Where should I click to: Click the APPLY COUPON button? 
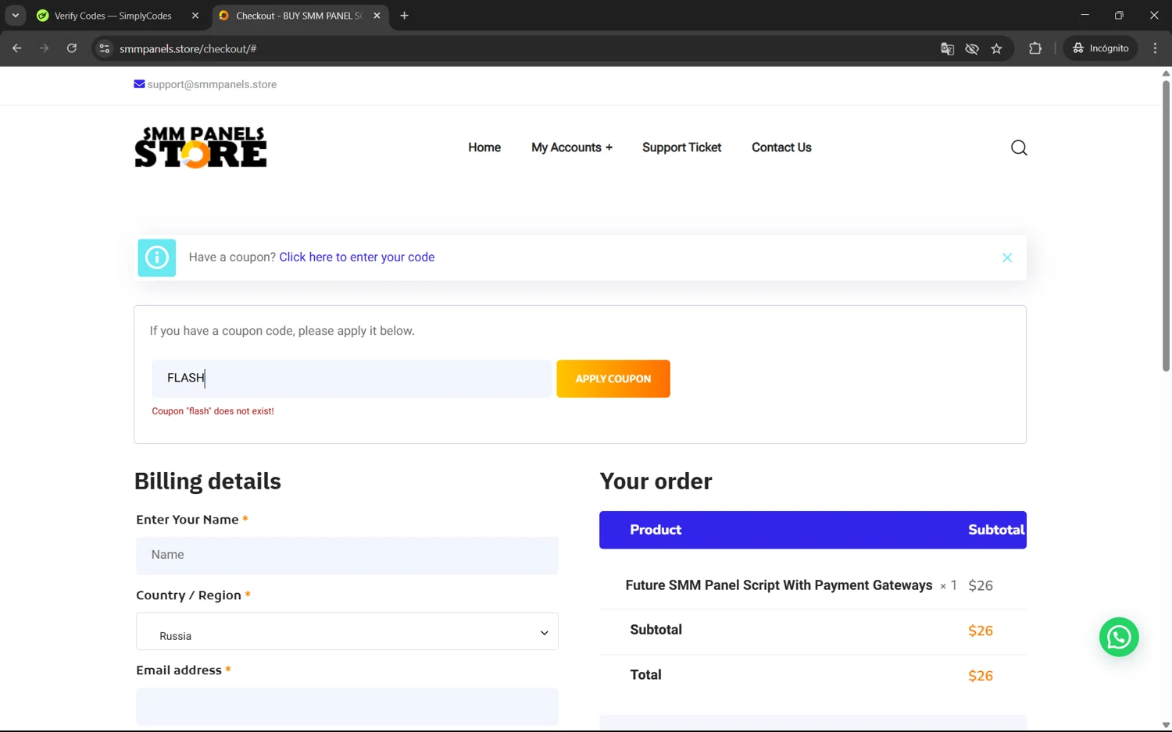coord(613,378)
